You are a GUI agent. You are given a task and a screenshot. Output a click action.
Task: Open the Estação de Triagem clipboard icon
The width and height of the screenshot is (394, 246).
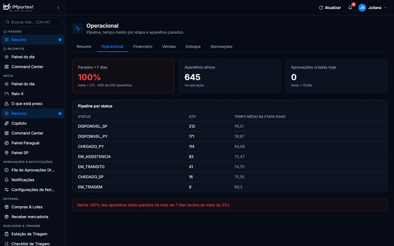(x=7, y=234)
